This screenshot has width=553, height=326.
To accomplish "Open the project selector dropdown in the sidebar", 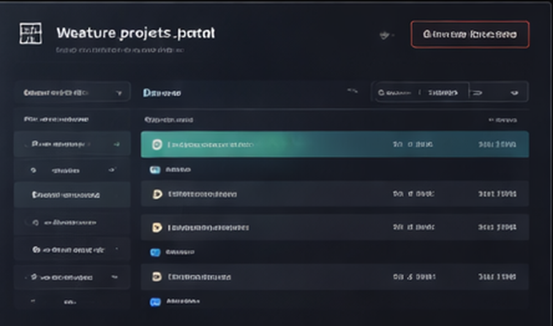I will point(72,92).
